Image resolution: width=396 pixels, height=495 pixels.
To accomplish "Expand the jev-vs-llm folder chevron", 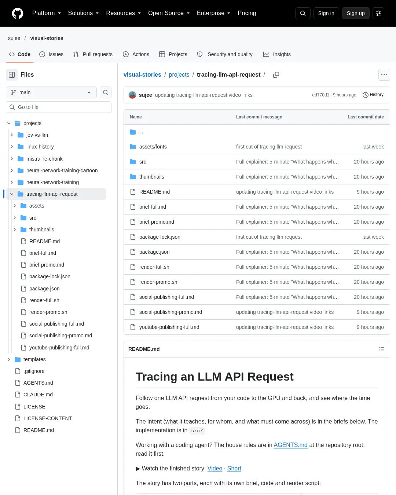I will click(12, 135).
